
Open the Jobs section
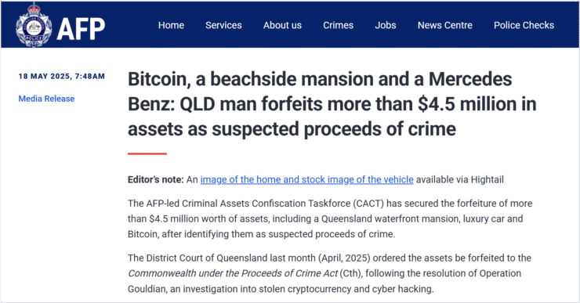pos(386,25)
